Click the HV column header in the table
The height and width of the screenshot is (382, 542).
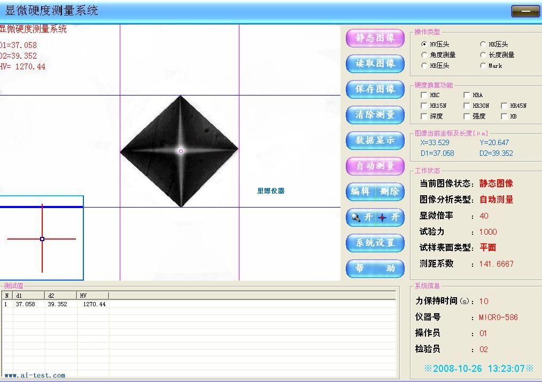(92, 295)
